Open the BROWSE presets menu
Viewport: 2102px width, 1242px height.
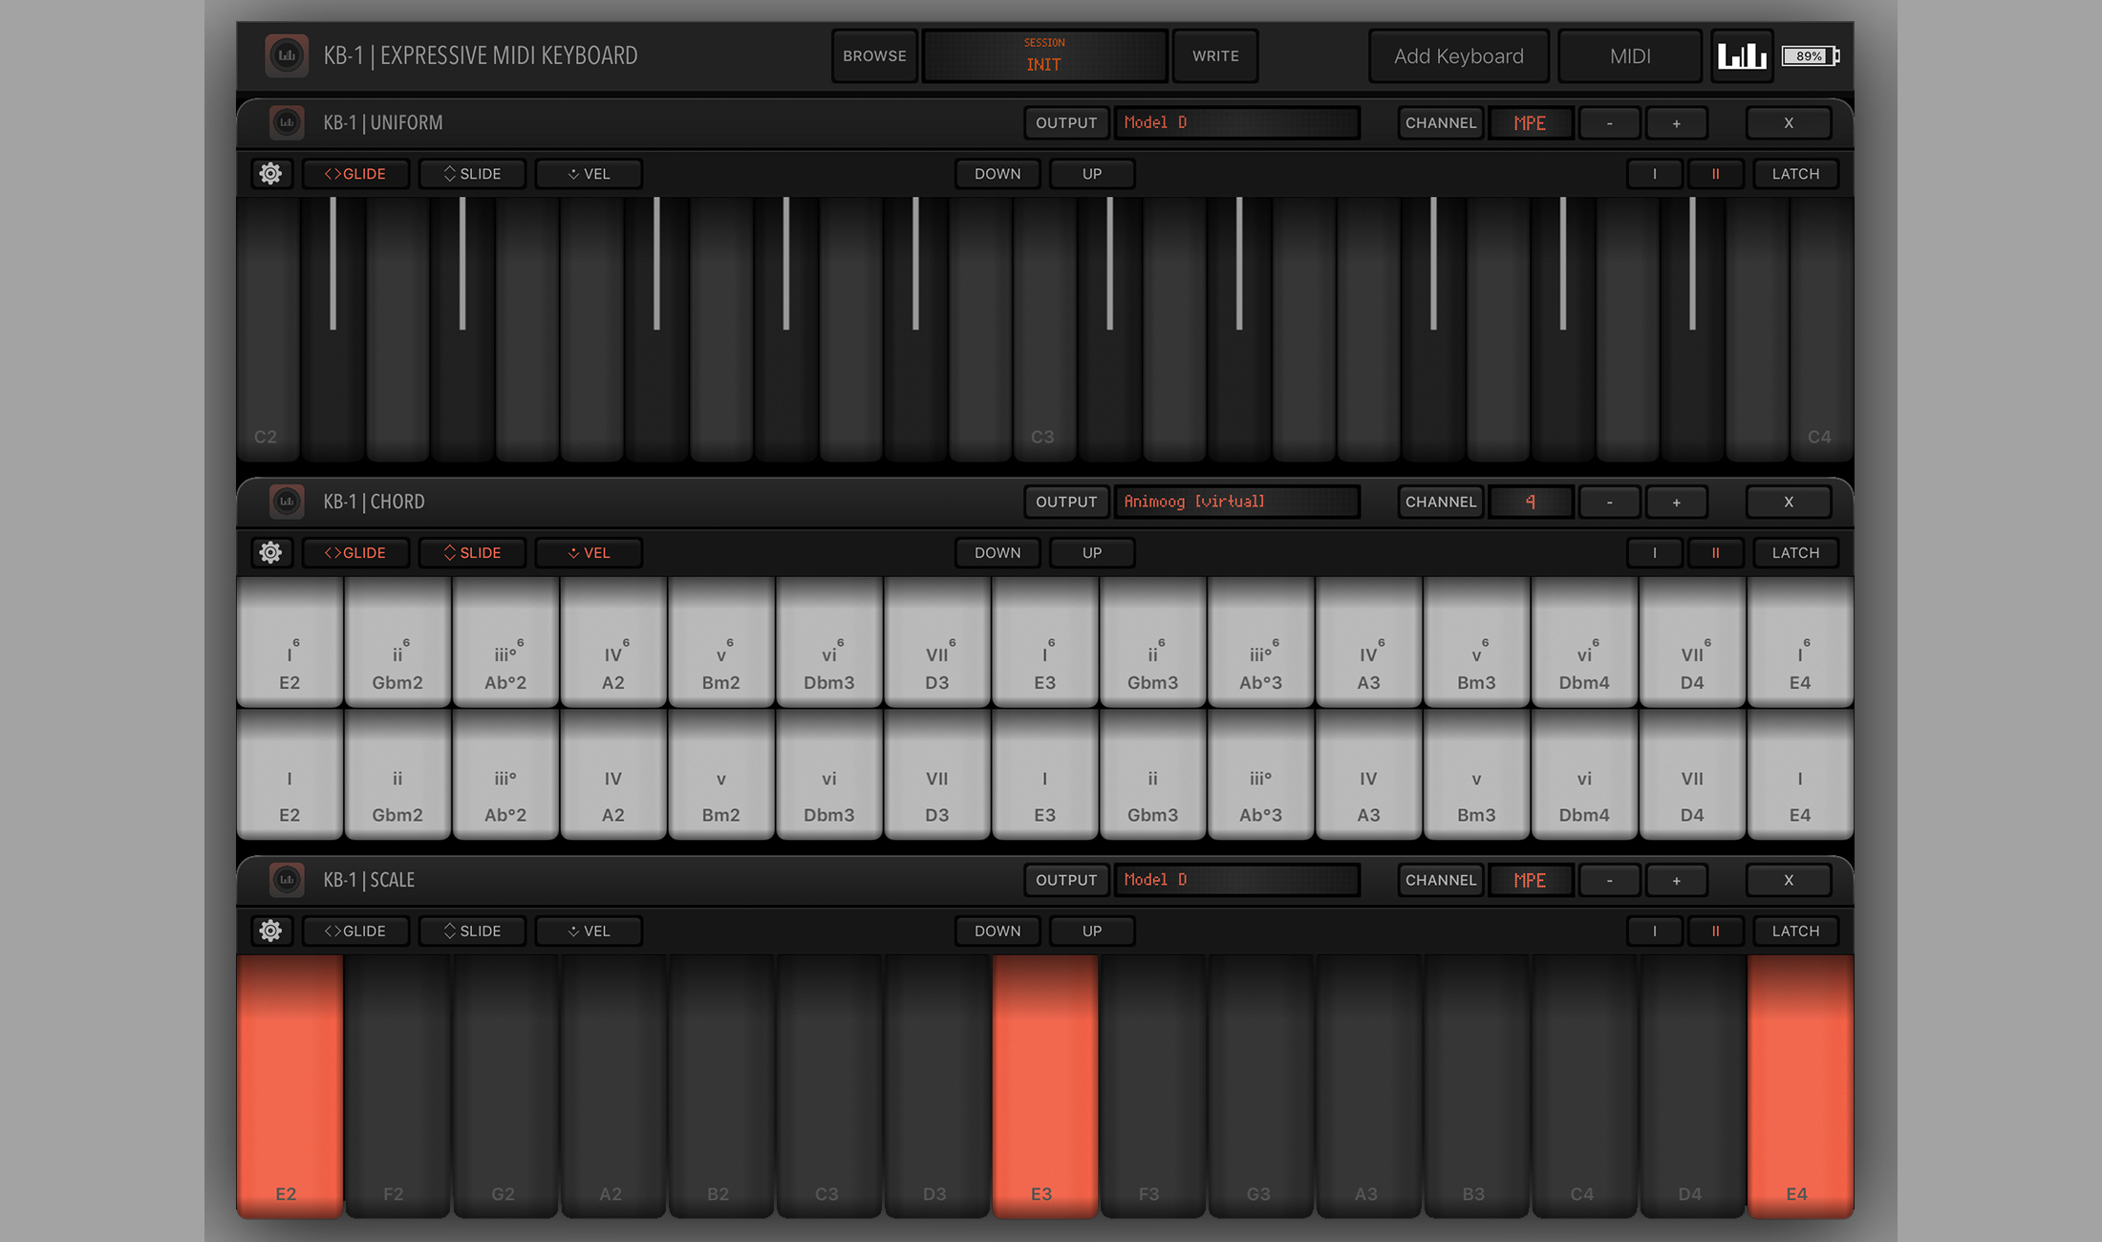(874, 56)
